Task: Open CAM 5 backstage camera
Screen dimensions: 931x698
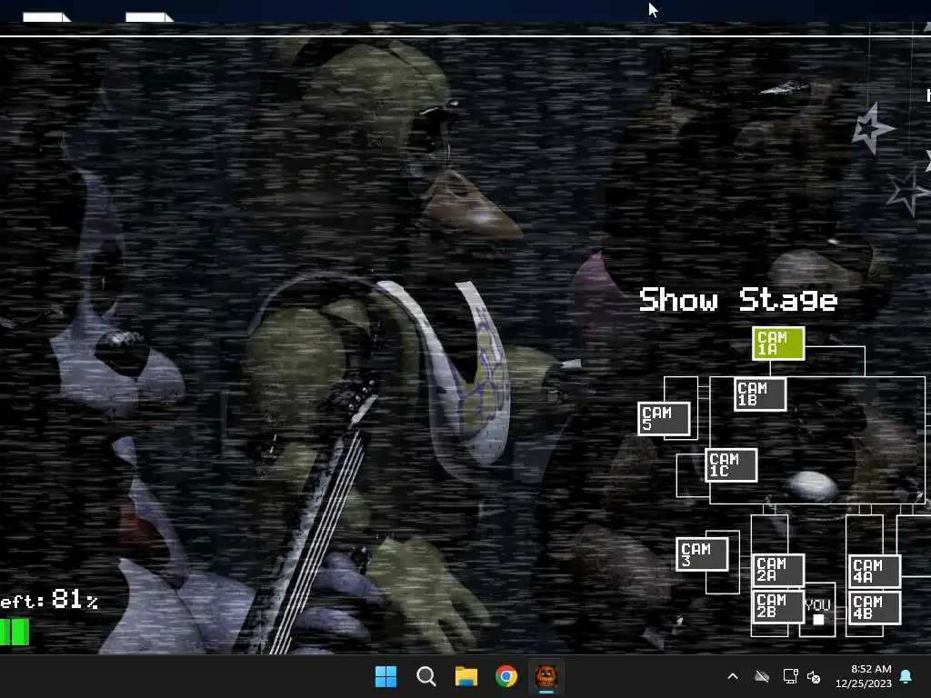Action: point(664,418)
